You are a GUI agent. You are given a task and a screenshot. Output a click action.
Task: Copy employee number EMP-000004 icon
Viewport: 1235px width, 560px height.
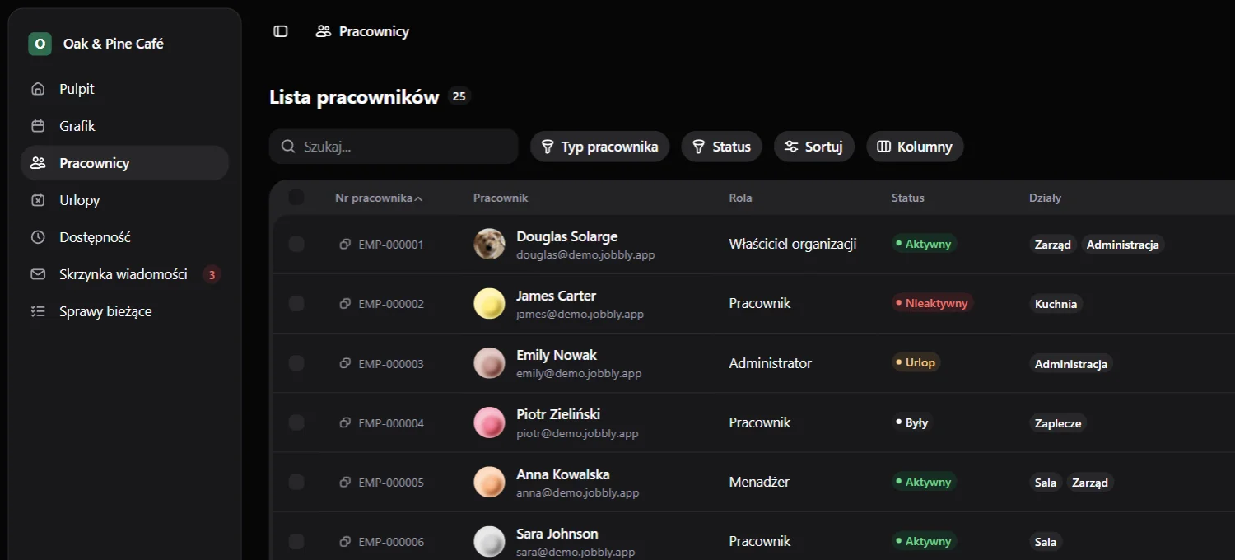coord(346,422)
